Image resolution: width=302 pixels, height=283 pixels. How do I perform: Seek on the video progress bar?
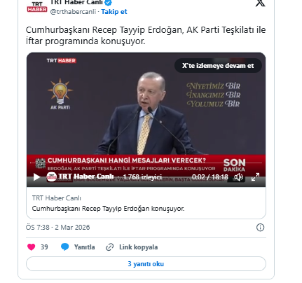tap(146, 163)
